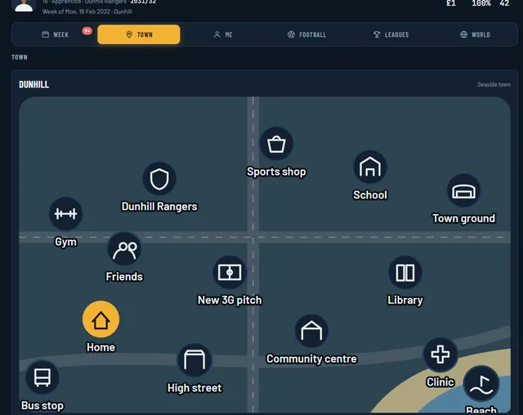Select the New 3G pitch icon

click(x=230, y=272)
